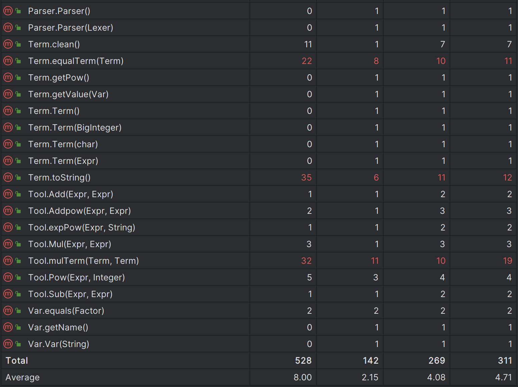Click the red value 19 for Tool.mulTerm
This screenshot has height=387, width=518.
(507, 261)
